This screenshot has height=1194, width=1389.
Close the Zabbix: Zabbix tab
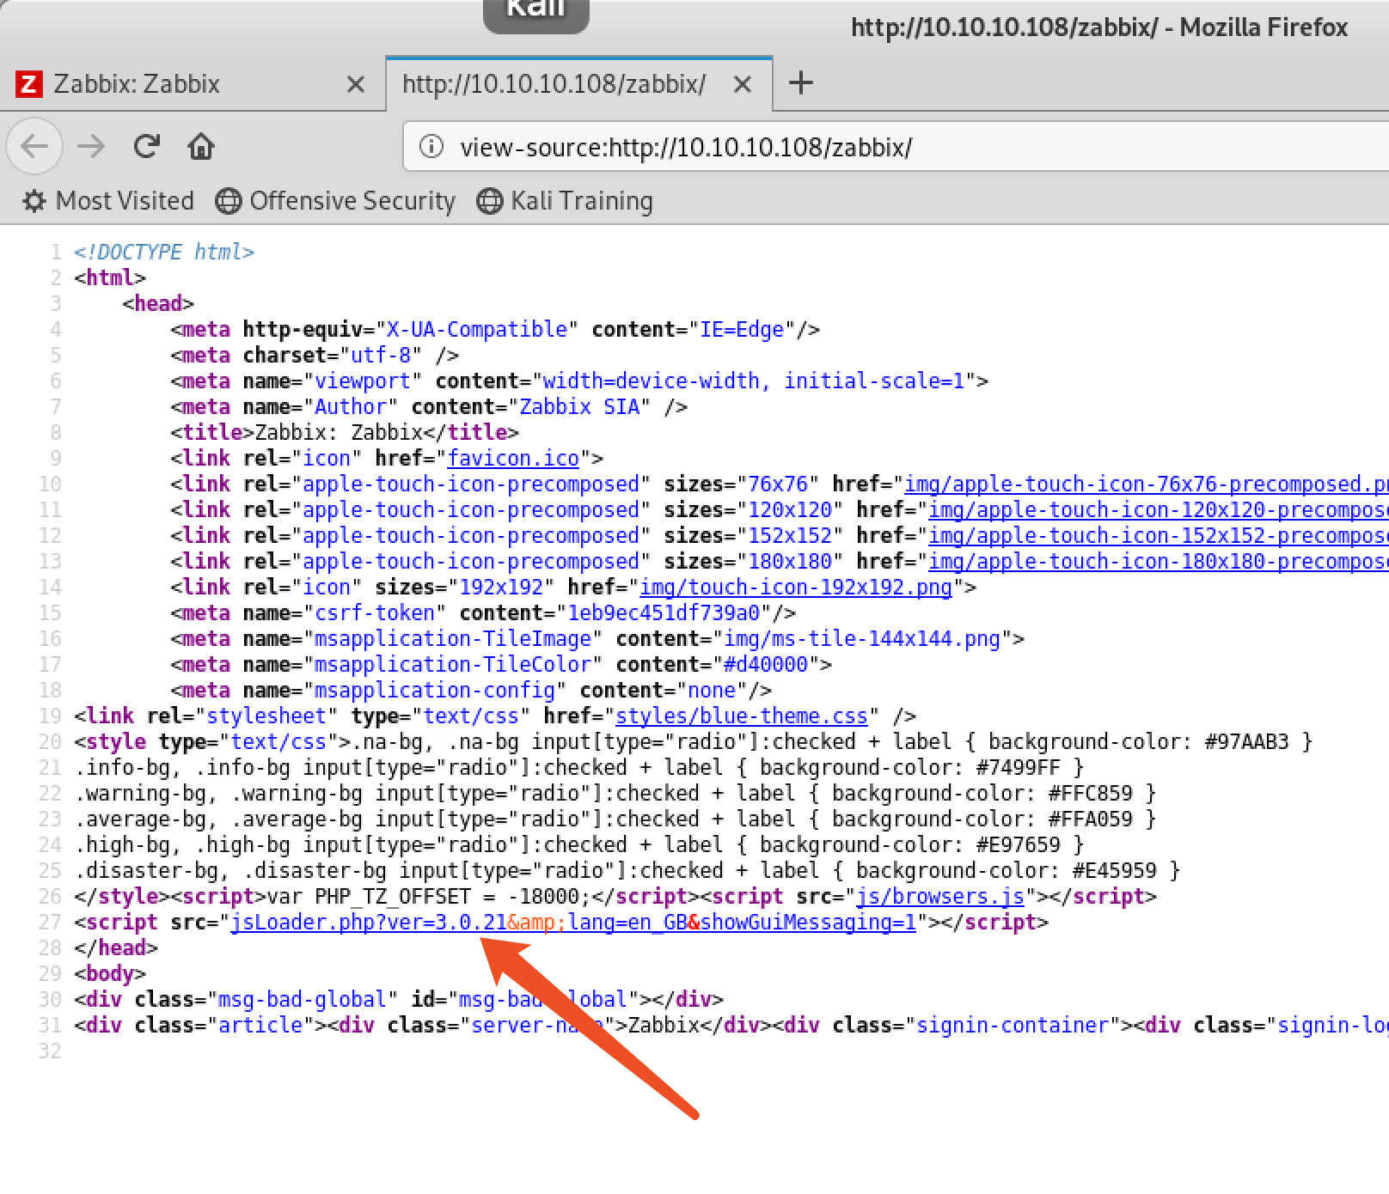355,84
